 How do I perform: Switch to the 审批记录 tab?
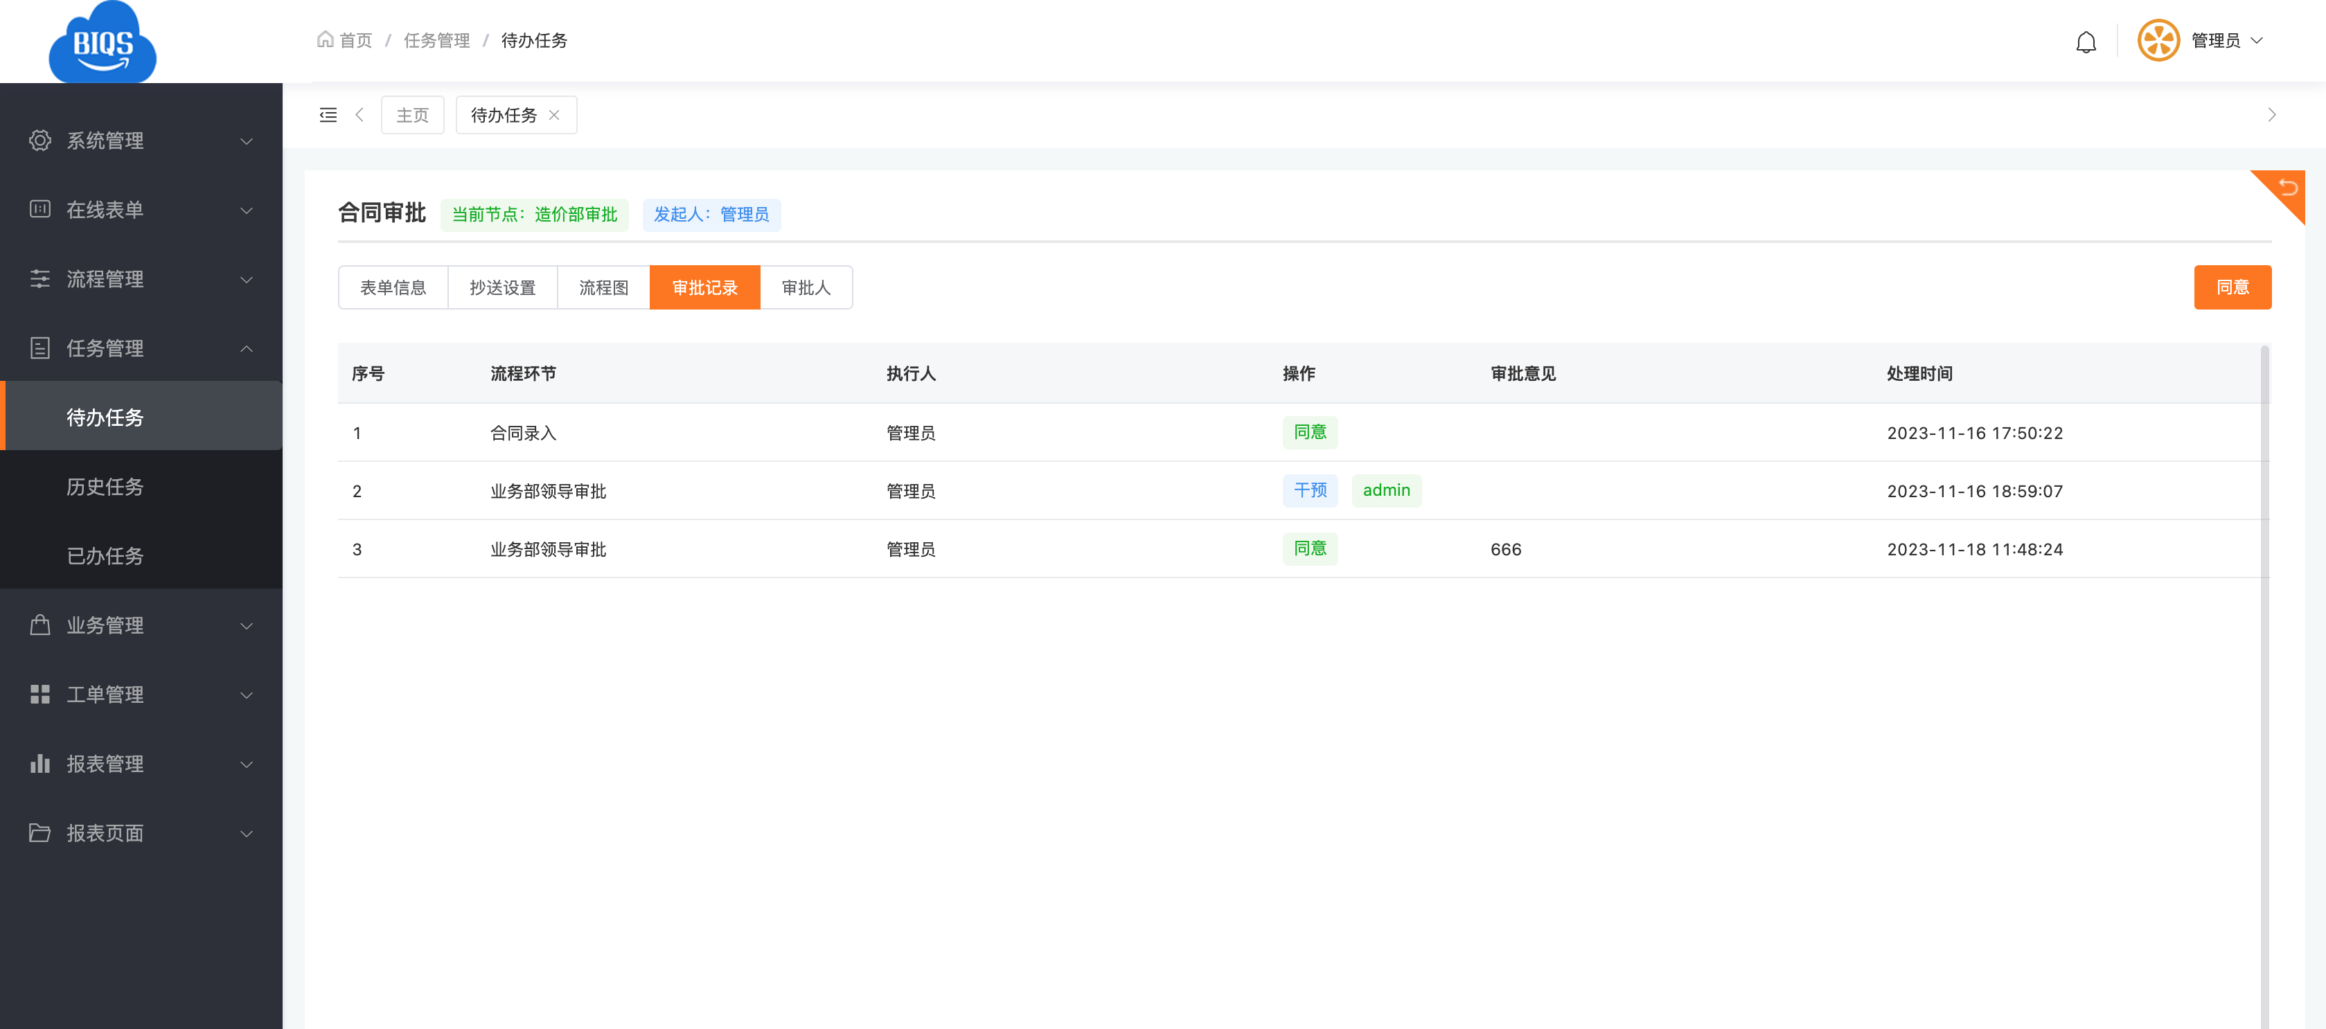(x=705, y=288)
